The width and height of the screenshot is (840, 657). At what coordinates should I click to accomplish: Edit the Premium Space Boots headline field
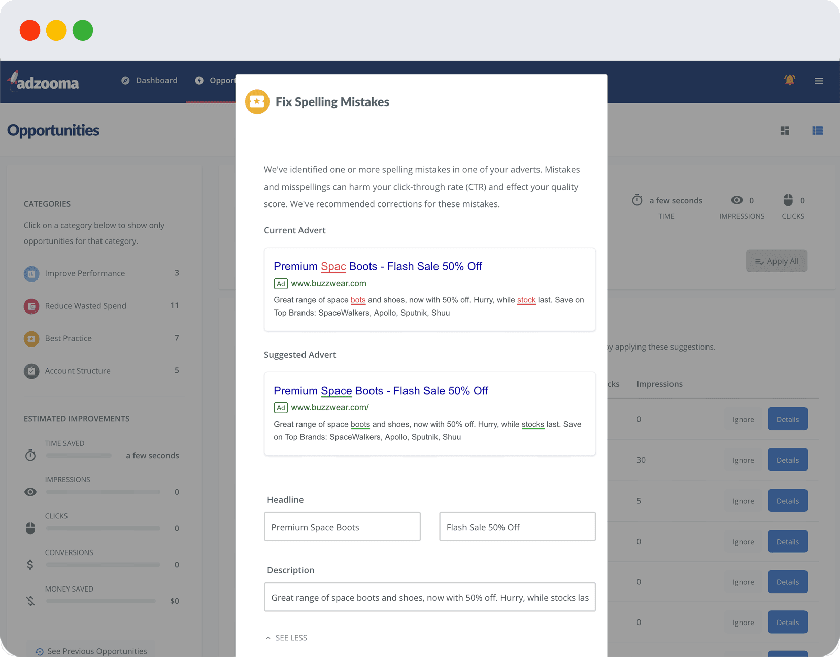(x=342, y=527)
